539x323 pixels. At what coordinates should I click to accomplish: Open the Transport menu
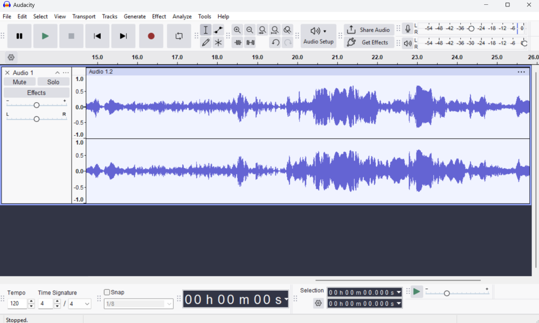[x=84, y=17]
